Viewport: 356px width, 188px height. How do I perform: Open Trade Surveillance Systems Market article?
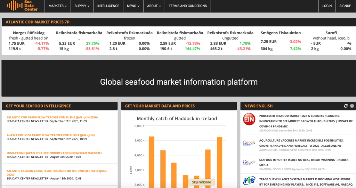306,182
